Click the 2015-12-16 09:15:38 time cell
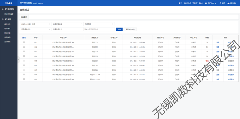The height and width of the screenshot is (119, 240). coord(137,79)
